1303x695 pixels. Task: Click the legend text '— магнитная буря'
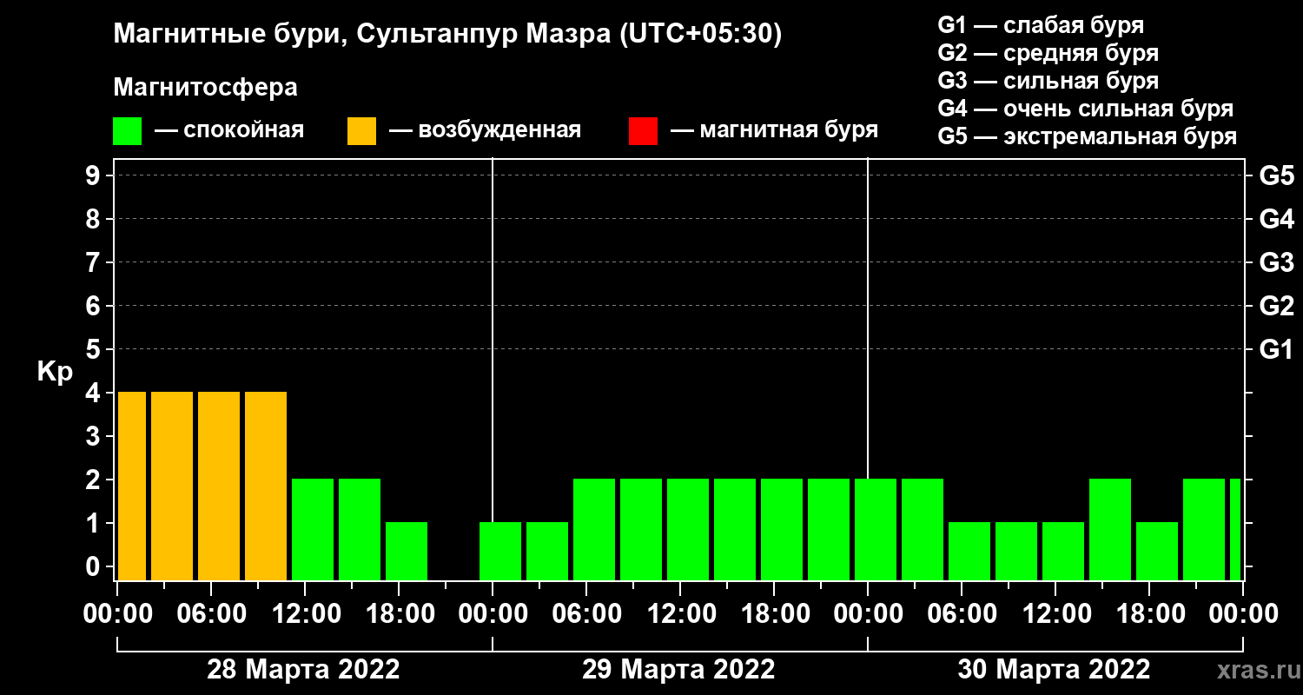(775, 131)
